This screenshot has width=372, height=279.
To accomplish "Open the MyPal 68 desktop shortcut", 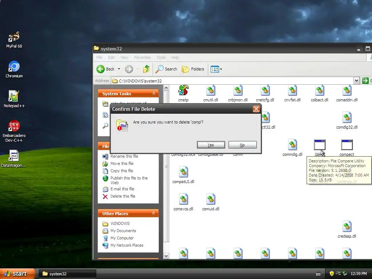I will pos(14,40).
